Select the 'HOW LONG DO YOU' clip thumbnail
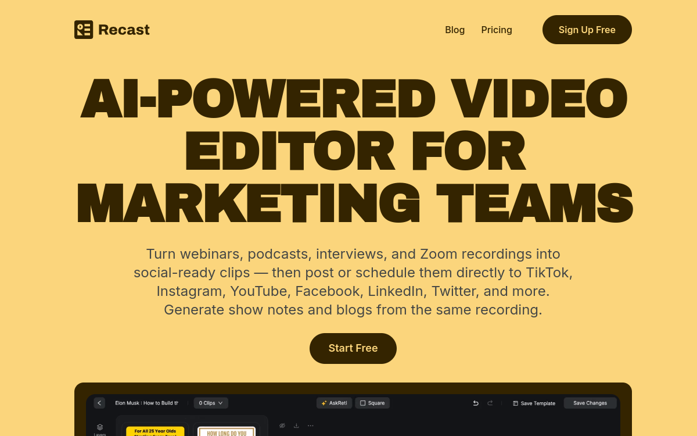This screenshot has height=436, width=697. pyautogui.click(x=227, y=431)
